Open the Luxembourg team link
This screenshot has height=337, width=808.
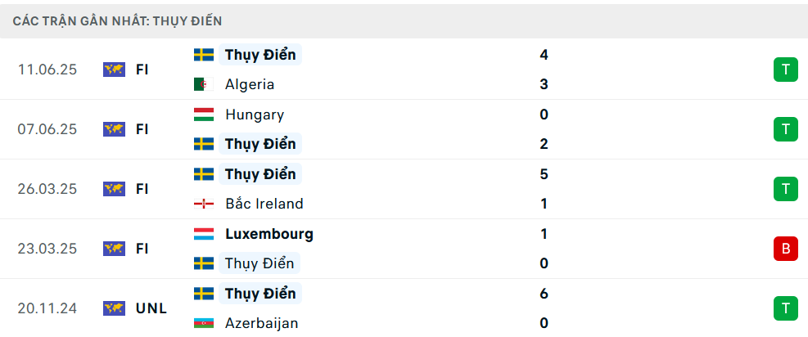[269, 234]
